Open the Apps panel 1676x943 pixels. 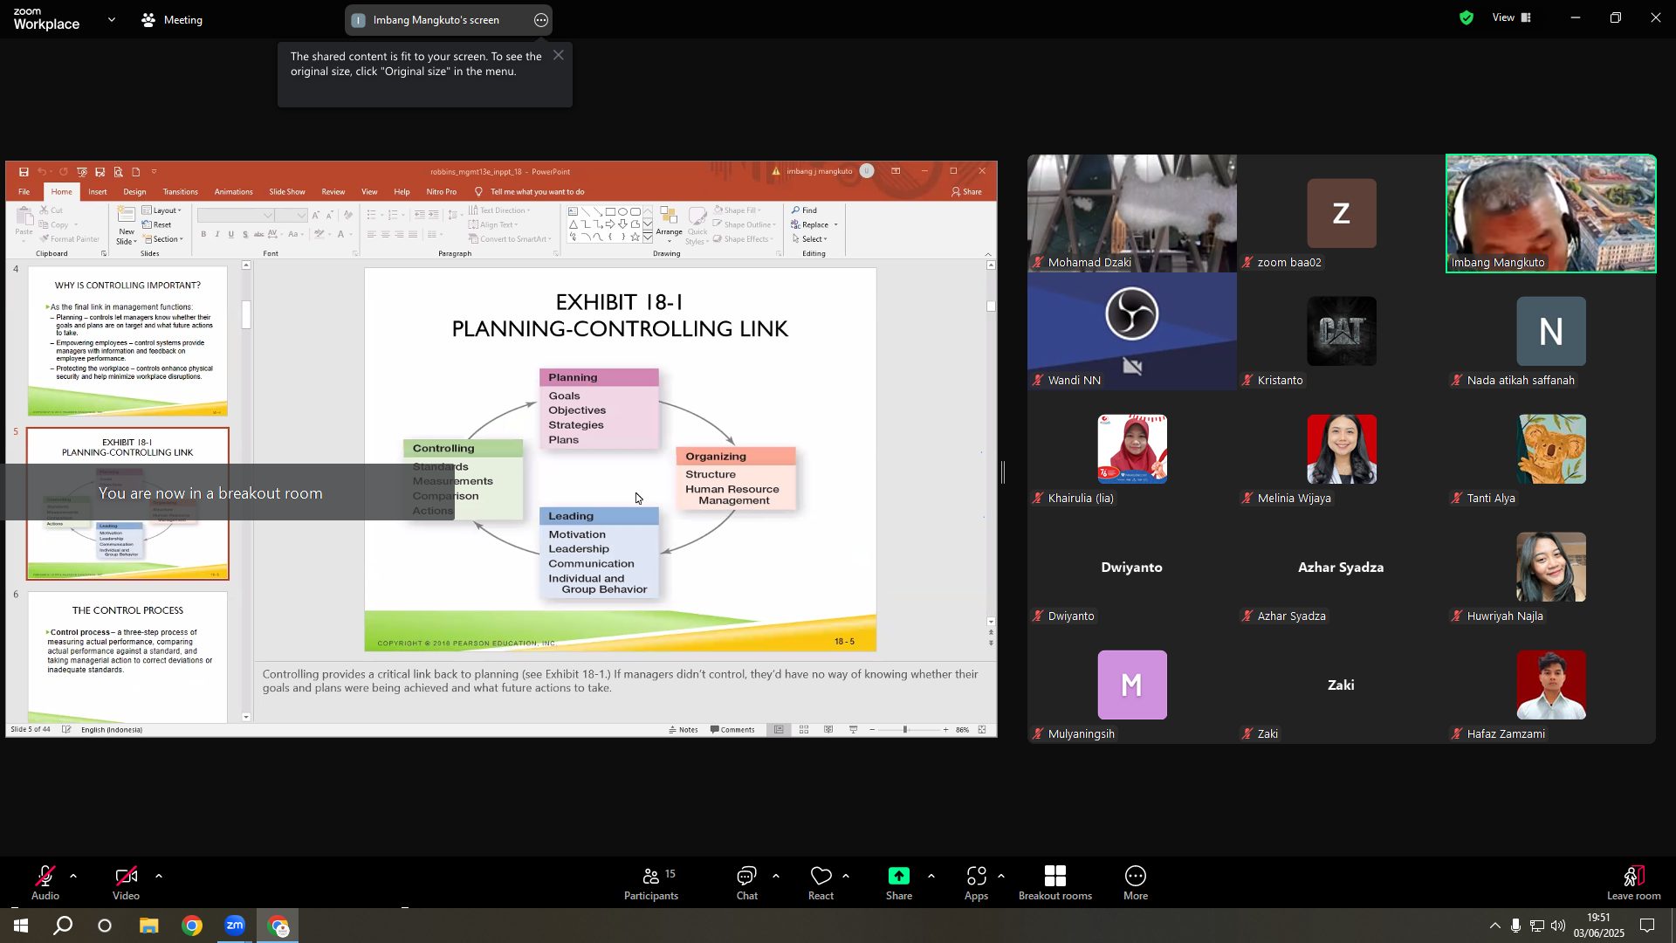click(x=976, y=883)
